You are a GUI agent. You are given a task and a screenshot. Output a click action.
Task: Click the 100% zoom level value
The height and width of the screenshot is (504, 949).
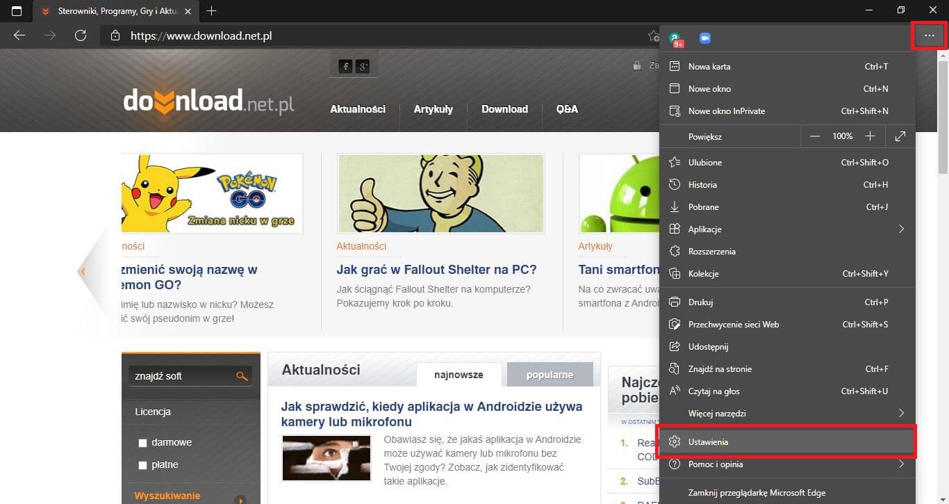click(x=843, y=136)
